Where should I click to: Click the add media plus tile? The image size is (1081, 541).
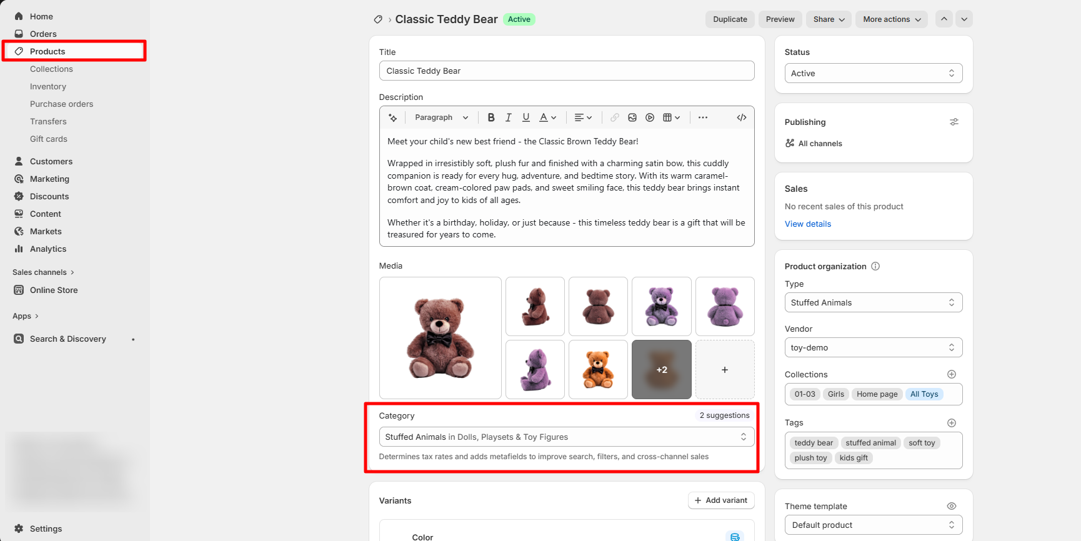(725, 370)
